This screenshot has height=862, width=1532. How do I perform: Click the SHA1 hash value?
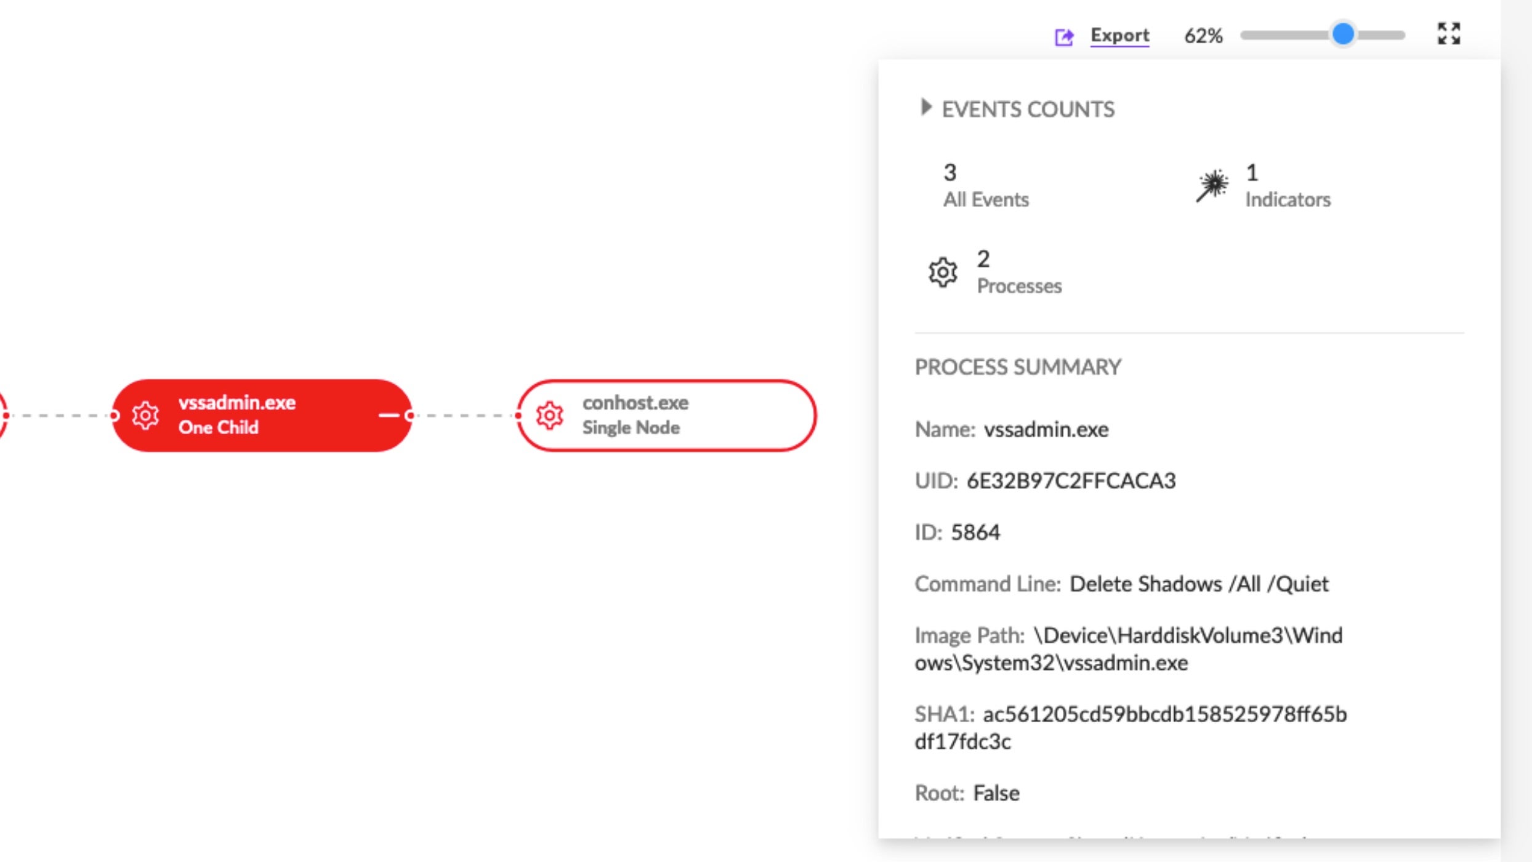1164,715
